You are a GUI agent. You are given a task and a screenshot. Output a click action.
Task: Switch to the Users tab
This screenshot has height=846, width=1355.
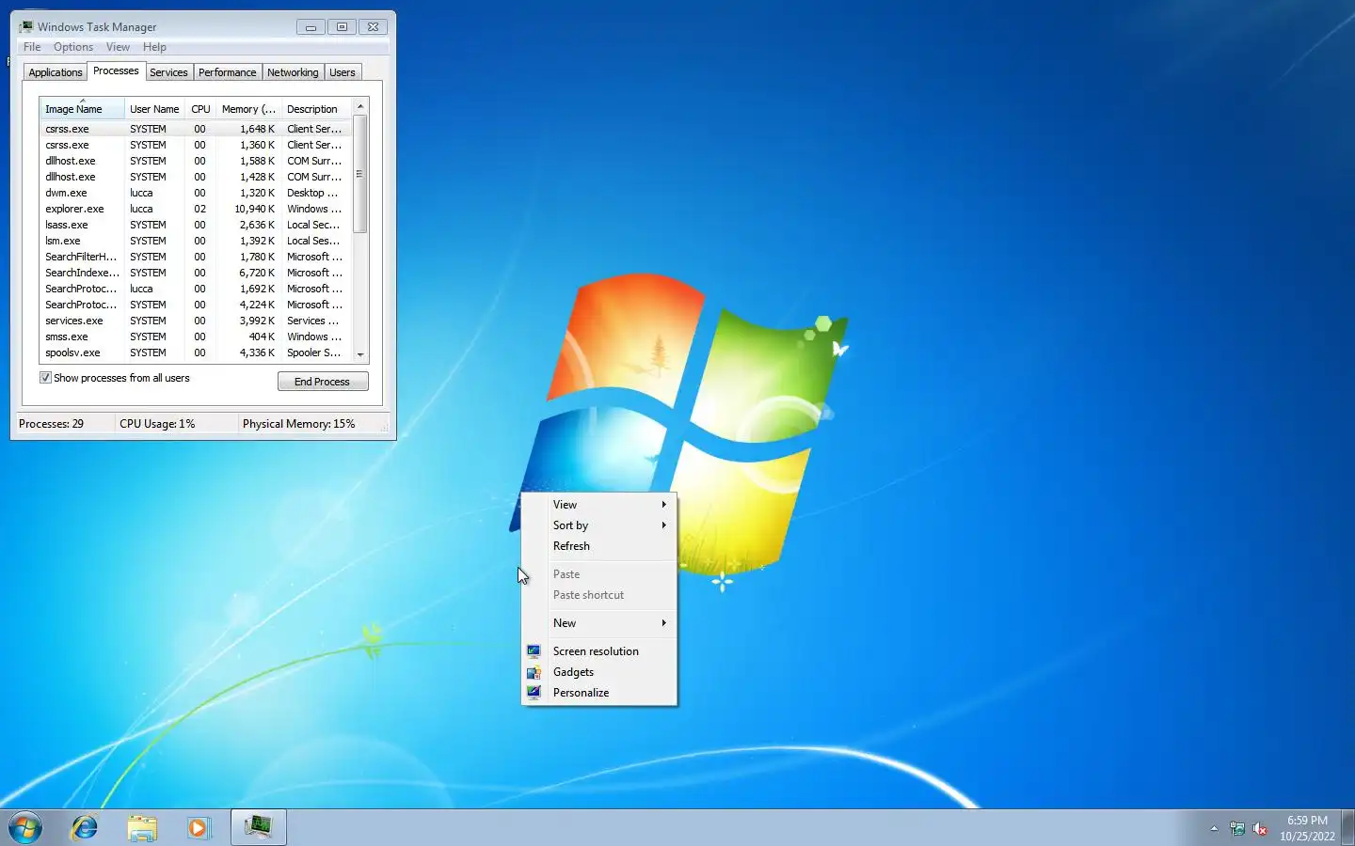343,72
